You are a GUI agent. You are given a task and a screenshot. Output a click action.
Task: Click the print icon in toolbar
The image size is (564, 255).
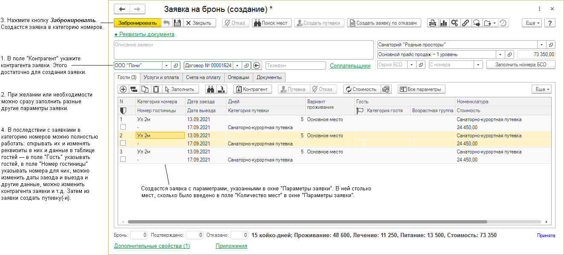433,23
